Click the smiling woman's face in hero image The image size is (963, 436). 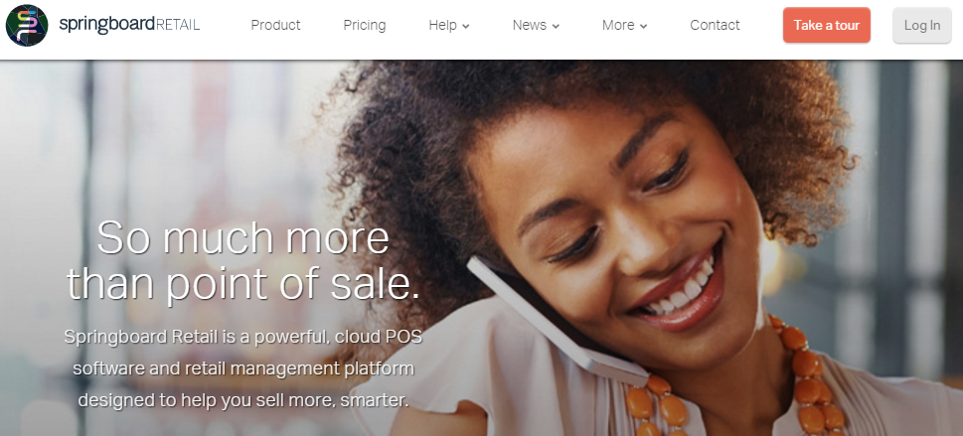pos(620,233)
